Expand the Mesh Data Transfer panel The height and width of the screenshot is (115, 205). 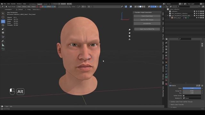click(x=177, y=104)
